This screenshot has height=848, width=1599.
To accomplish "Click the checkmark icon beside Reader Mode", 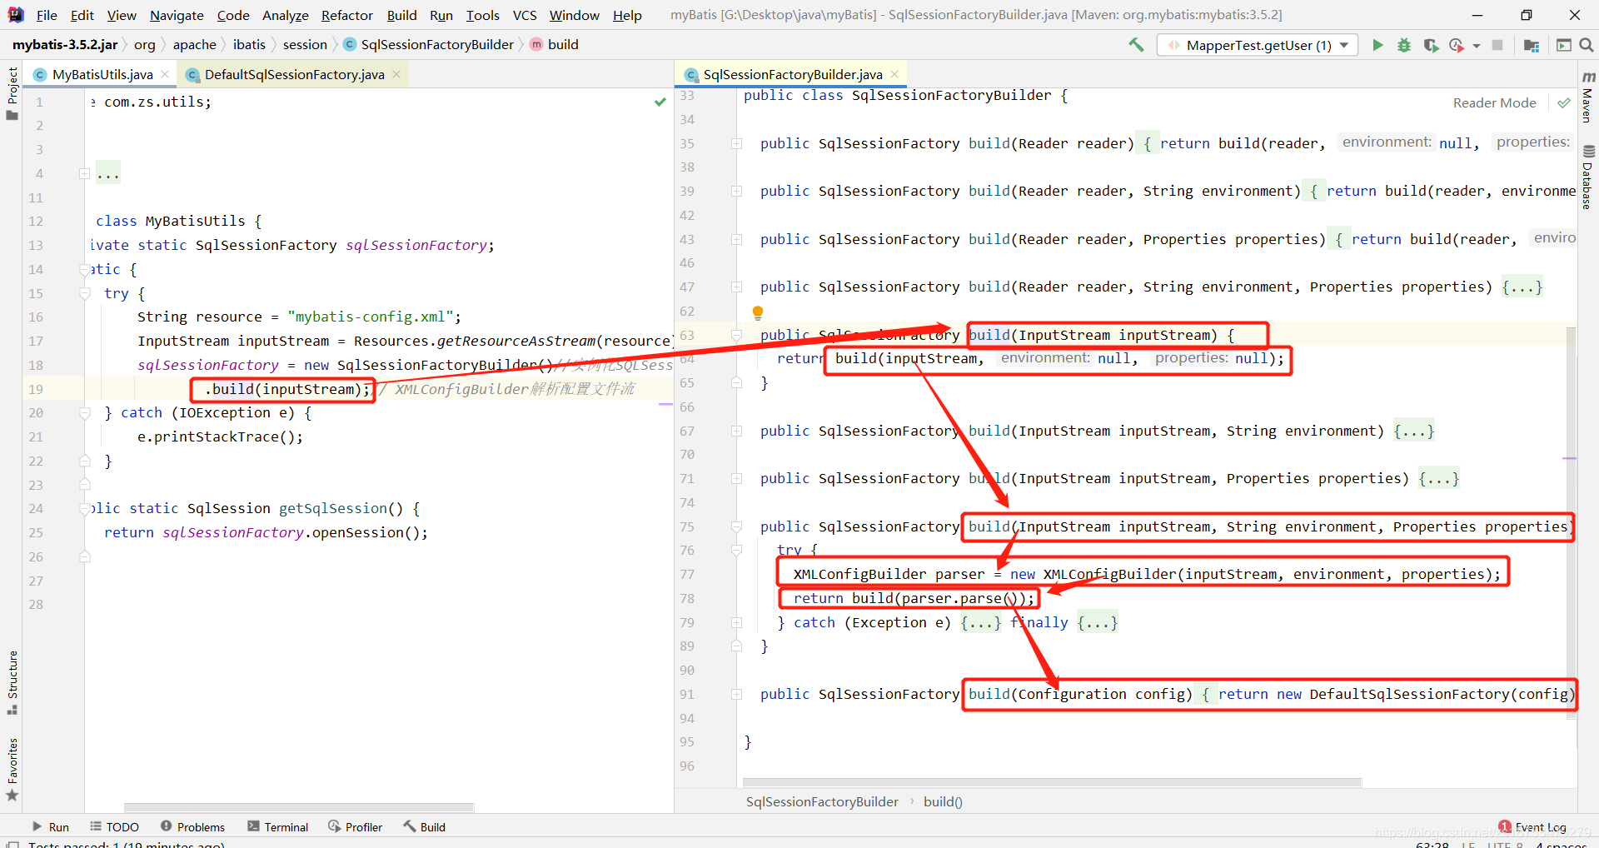I will click(1563, 102).
